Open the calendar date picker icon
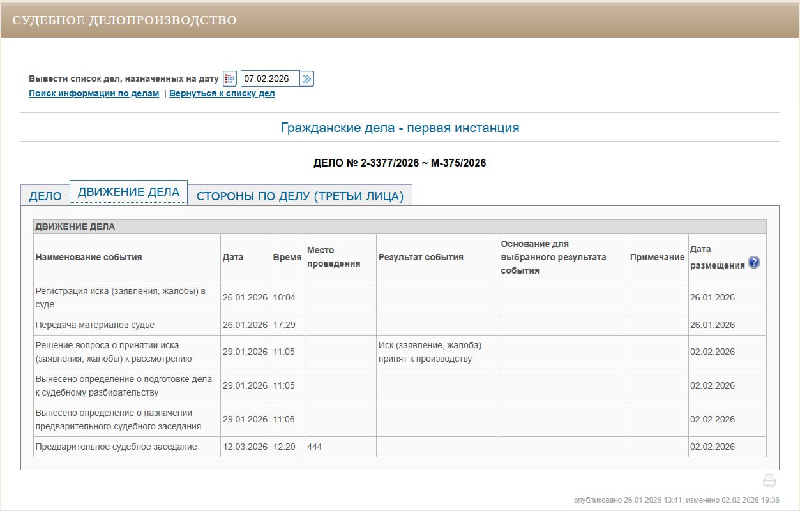 click(x=230, y=78)
